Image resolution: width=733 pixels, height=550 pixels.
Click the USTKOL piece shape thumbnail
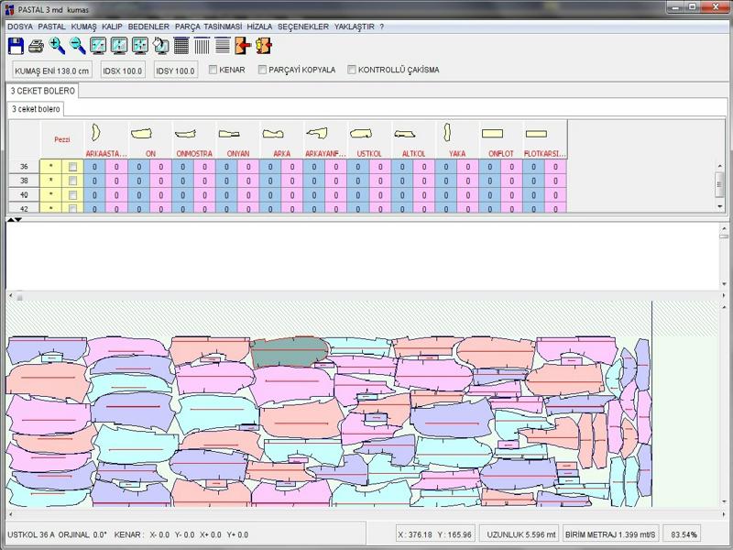tap(361, 134)
